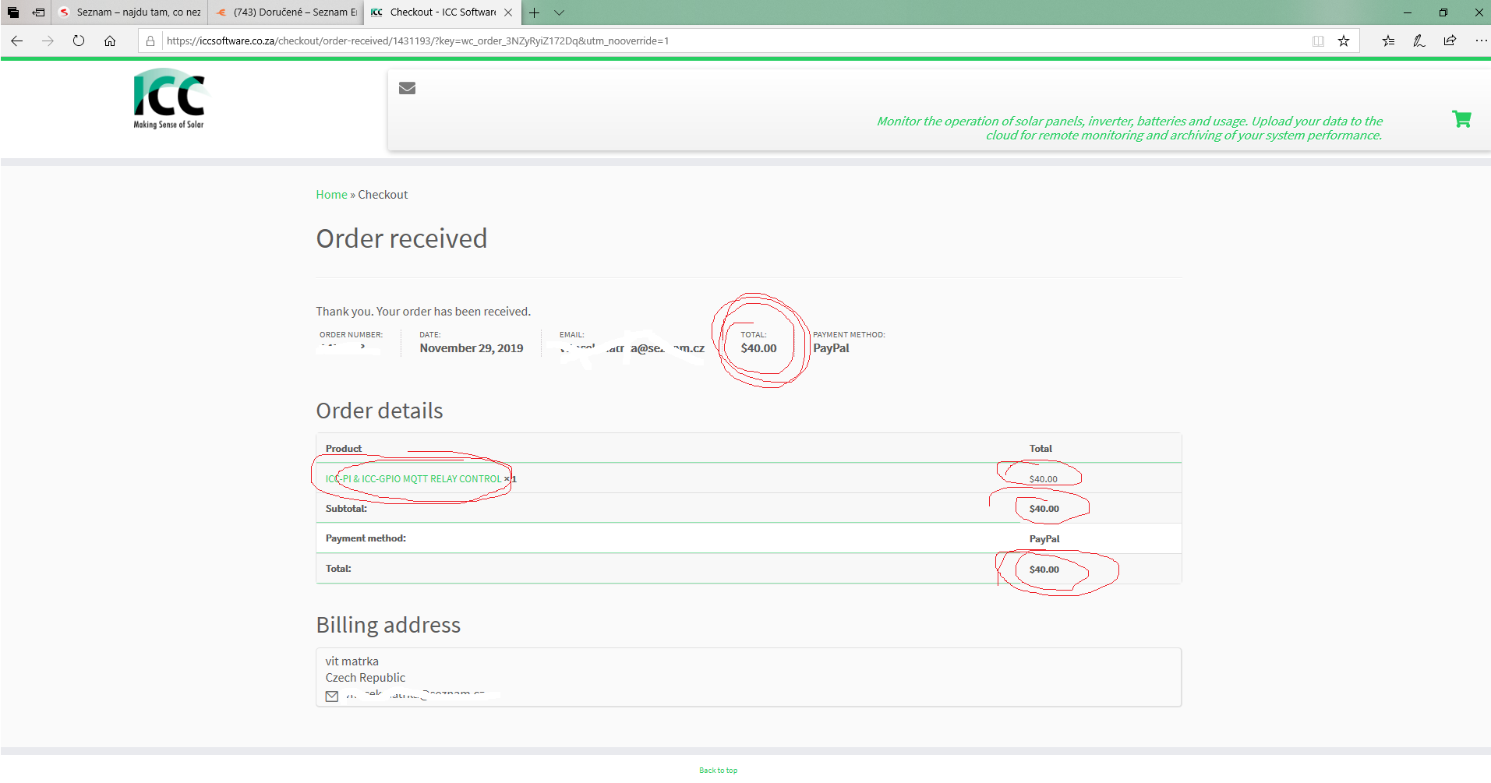Viewport: 1491px width, 783px height.
Task: Open the favorites hub icon
Action: [1388, 41]
